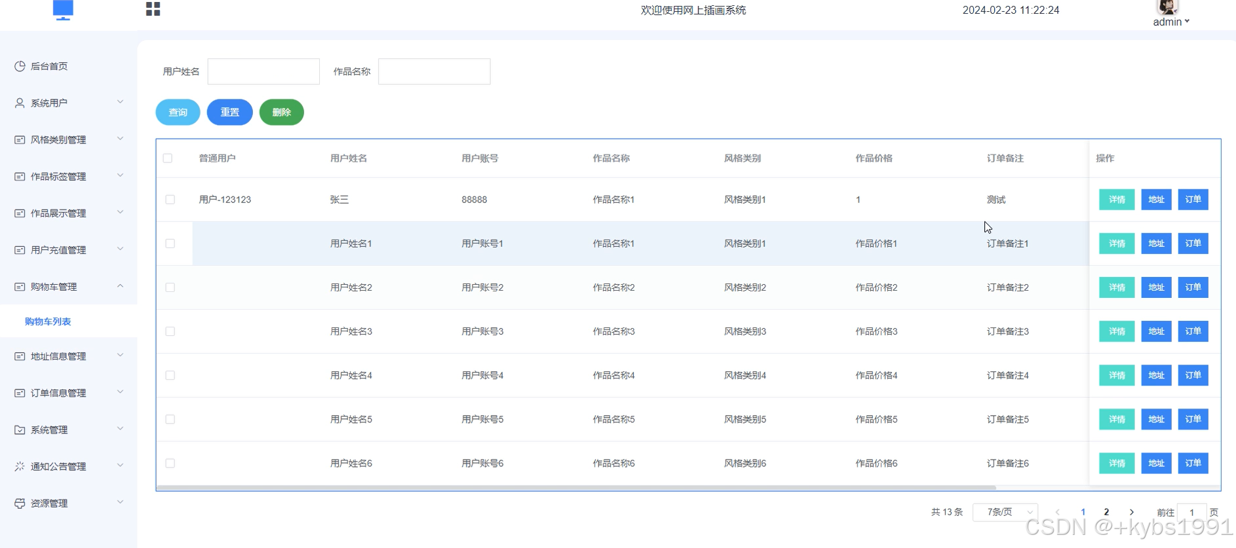Open 后台首页 menu item
This screenshot has width=1236, height=548.
69,66
